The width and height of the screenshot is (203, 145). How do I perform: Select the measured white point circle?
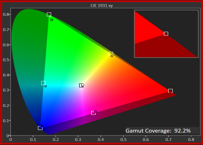83,85
